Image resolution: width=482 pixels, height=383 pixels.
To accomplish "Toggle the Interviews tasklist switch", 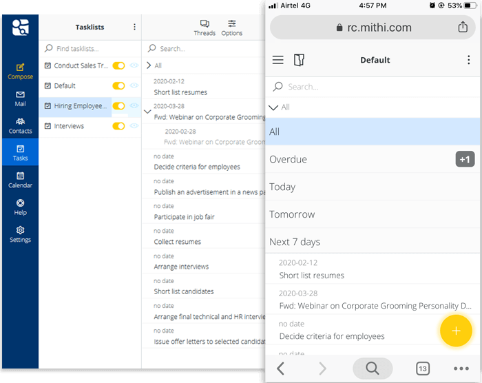I will 118,126.
